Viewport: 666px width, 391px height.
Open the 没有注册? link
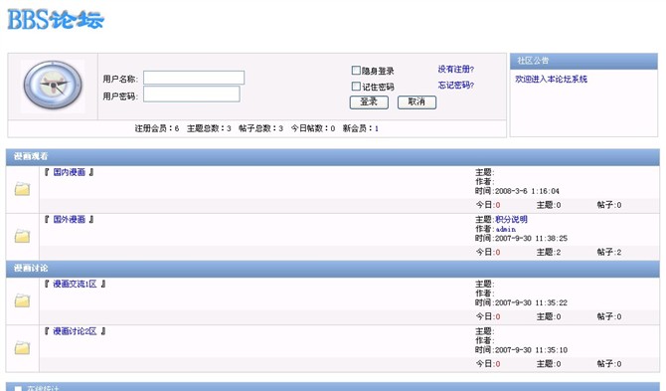(455, 70)
